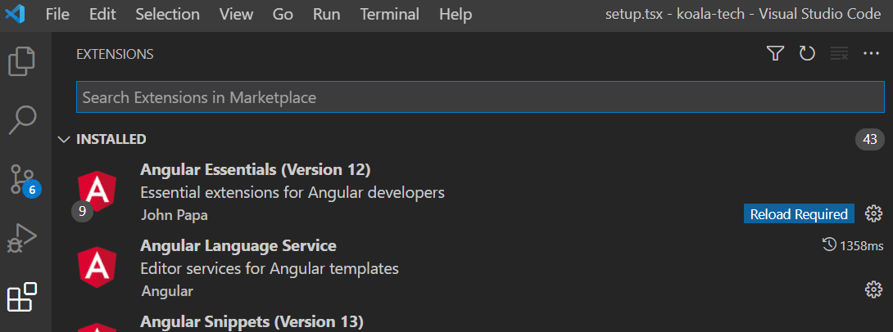Click the filter extensions funnel icon
The image size is (893, 332).
(775, 54)
